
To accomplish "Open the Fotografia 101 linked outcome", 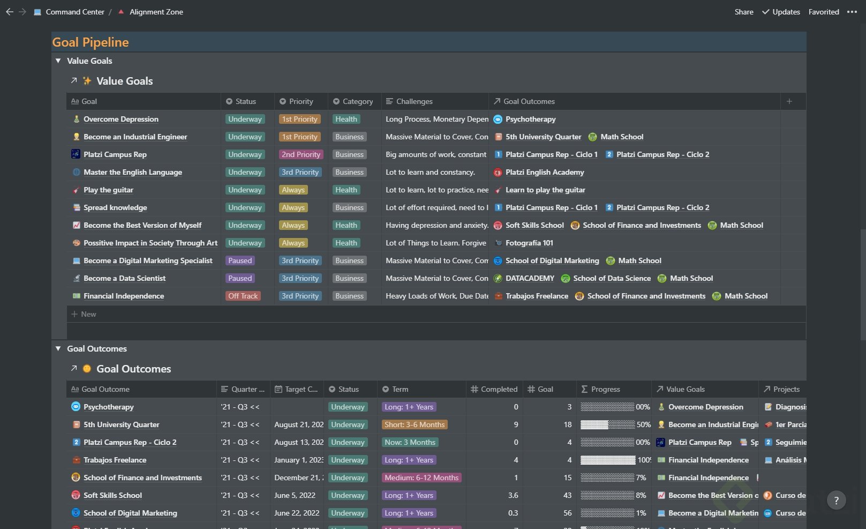I will [529, 243].
